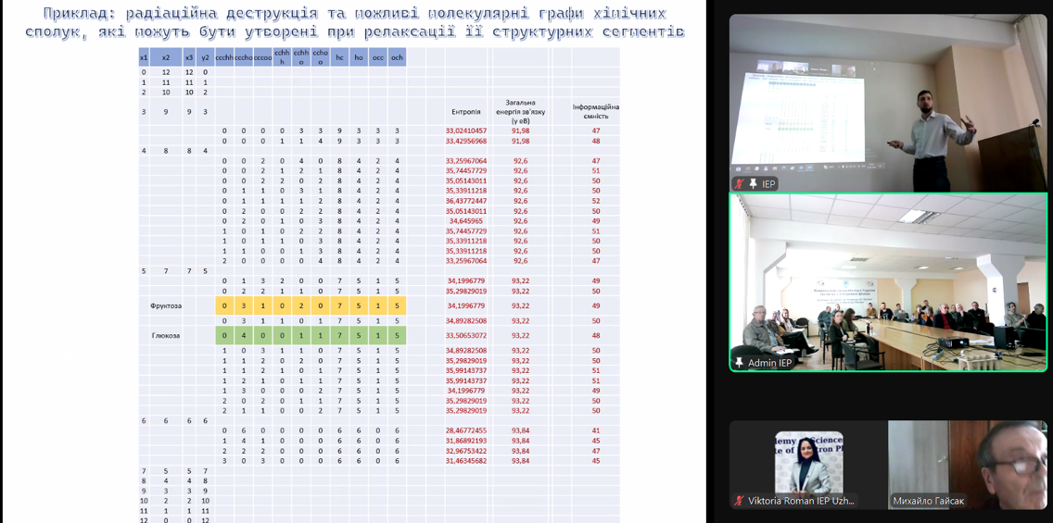This screenshot has width=1053, height=523.
Task: Click entropy value 31,46345682
Action: point(466,461)
